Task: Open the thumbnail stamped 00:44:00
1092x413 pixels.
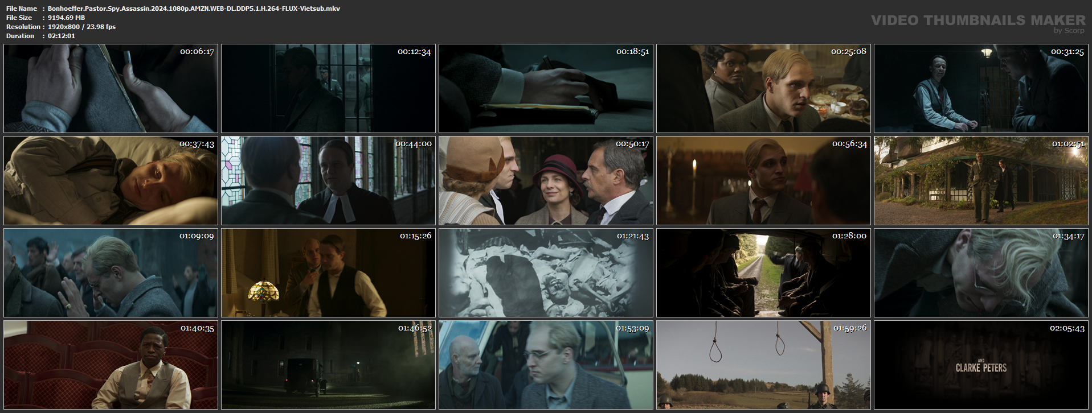Action: click(329, 181)
